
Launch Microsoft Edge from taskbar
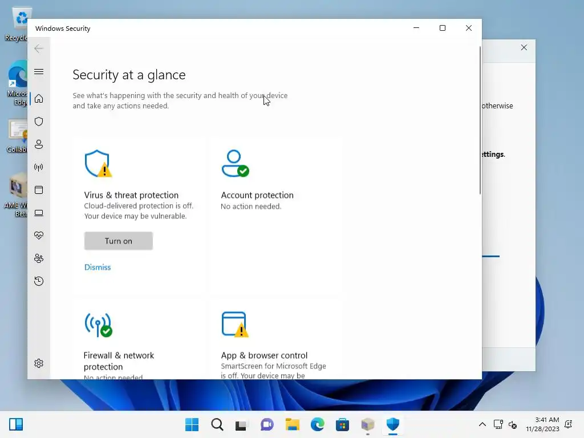(x=317, y=424)
